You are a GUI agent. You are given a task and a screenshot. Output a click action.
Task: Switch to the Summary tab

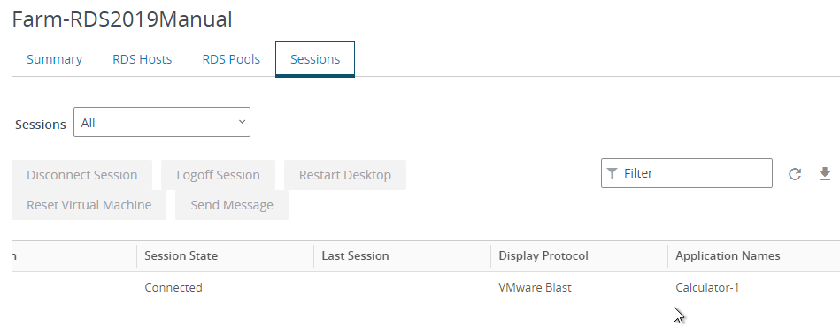[54, 59]
